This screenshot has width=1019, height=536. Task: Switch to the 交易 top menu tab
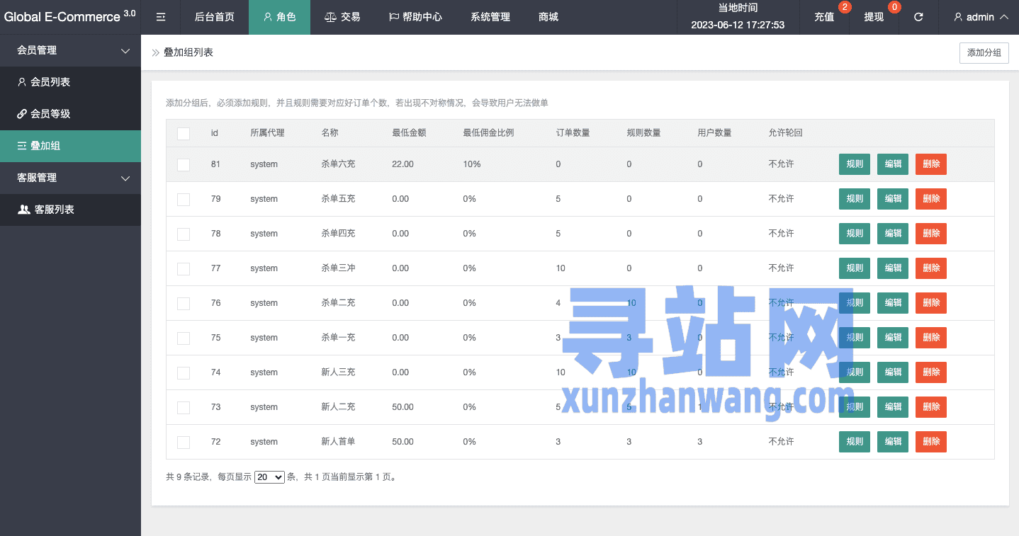point(342,17)
